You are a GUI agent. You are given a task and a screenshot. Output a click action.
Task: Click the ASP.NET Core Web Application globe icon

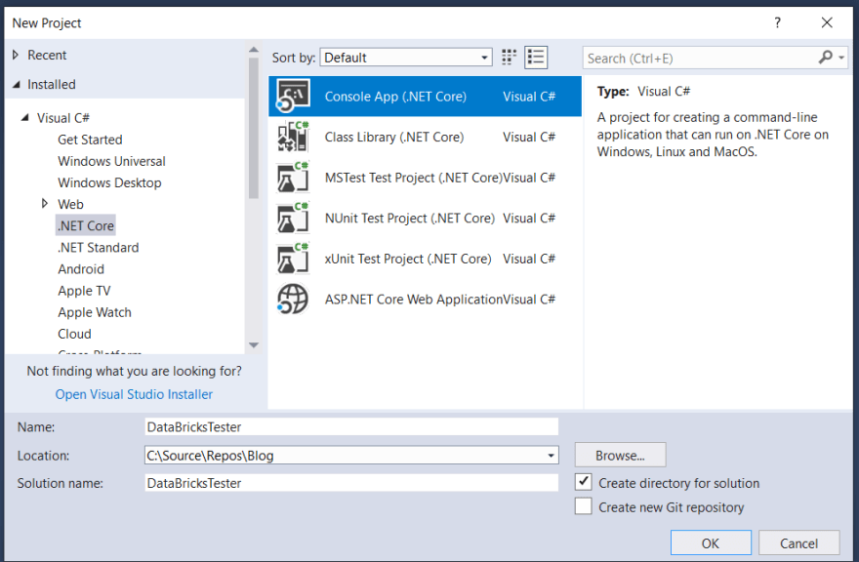click(293, 300)
